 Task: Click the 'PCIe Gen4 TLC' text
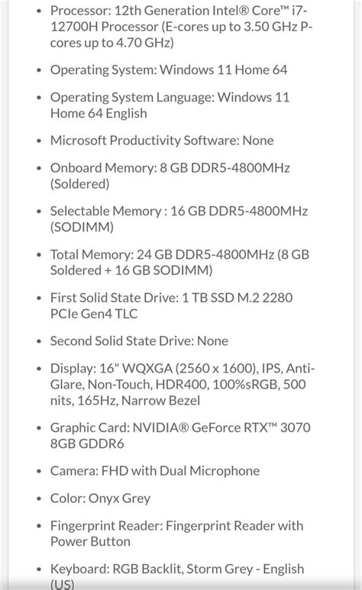(x=94, y=314)
